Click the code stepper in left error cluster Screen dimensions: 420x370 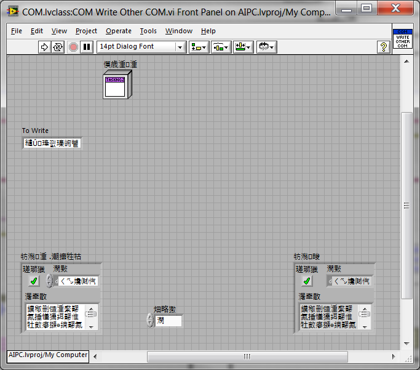pyautogui.click(x=49, y=281)
